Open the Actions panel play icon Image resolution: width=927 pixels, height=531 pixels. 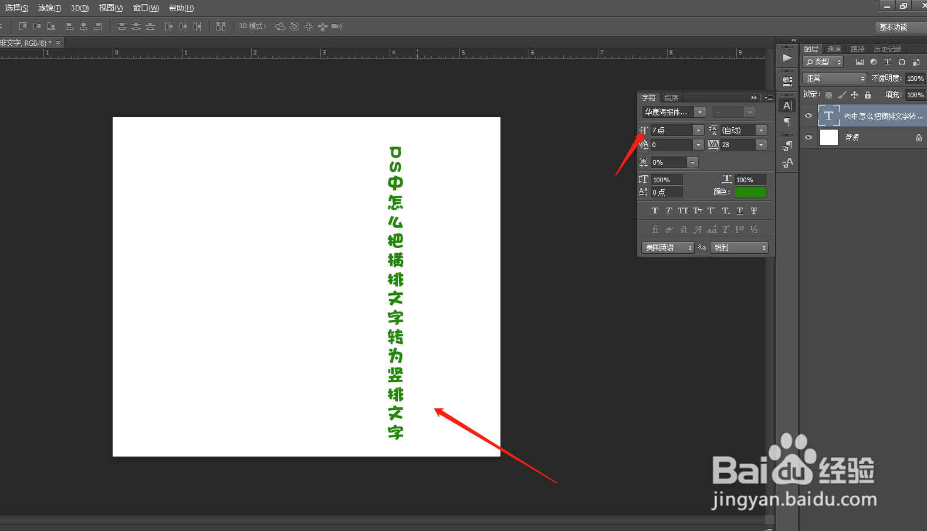pyautogui.click(x=787, y=57)
